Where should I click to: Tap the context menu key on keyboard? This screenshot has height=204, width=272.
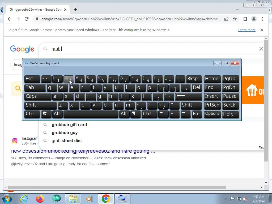135,114
